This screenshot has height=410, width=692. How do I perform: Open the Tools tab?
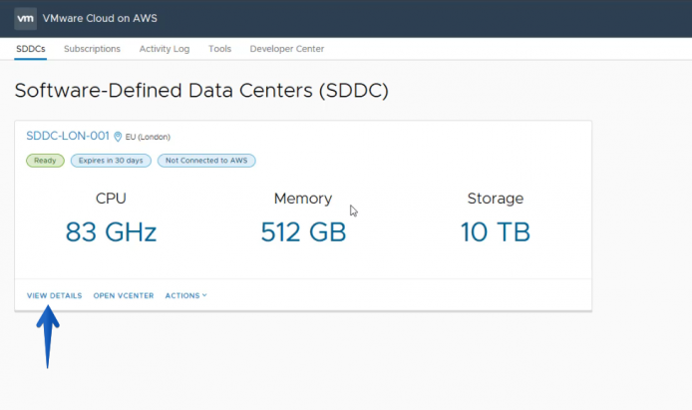click(x=219, y=49)
